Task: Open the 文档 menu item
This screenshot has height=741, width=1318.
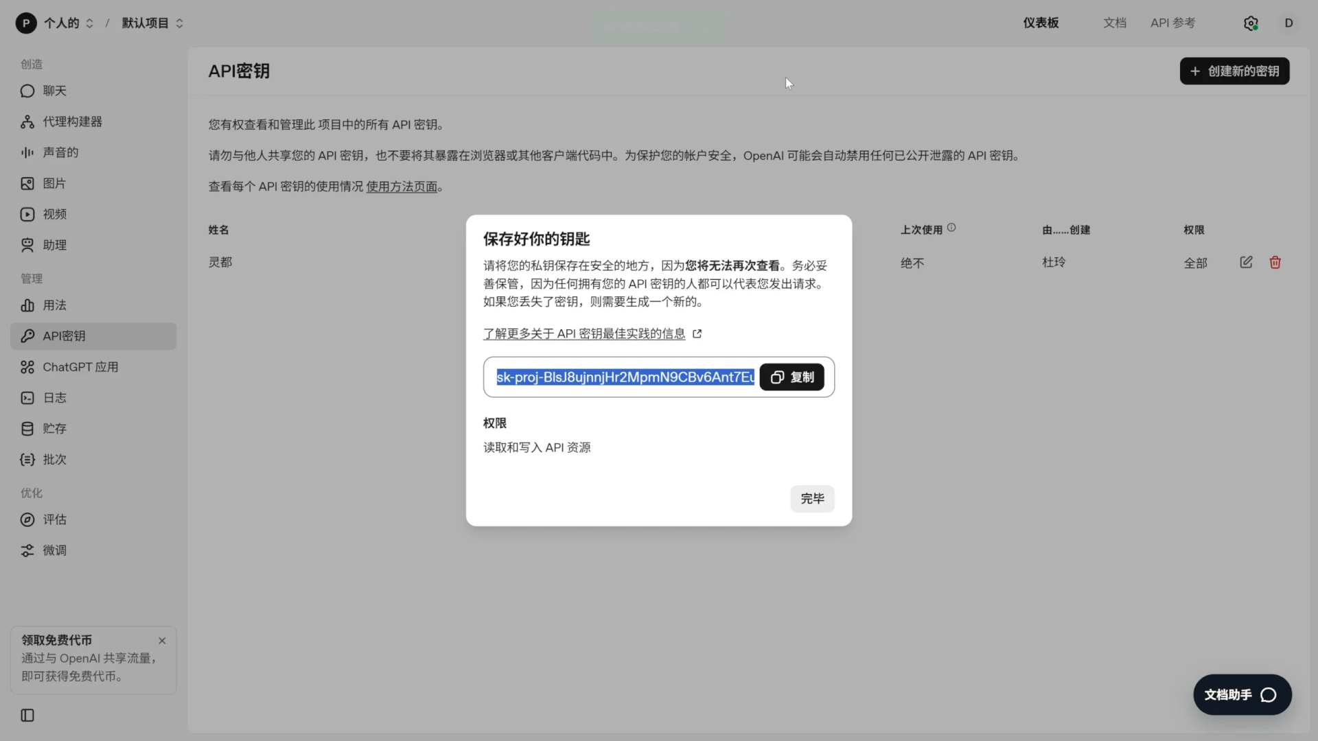Action: (x=1115, y=23)
